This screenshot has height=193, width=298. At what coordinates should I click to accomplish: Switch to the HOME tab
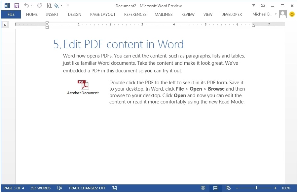tap(32, 15)
